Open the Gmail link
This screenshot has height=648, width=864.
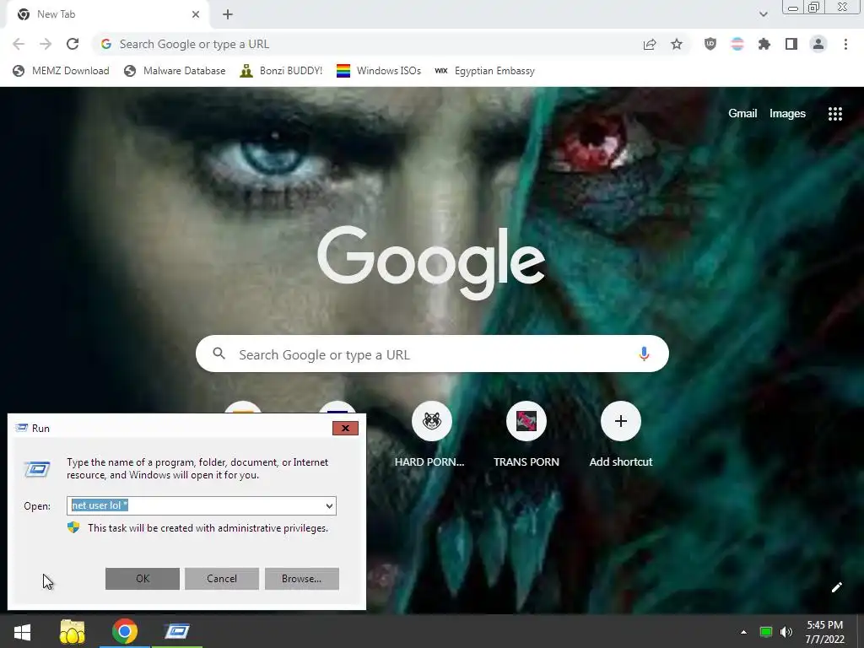742,114
